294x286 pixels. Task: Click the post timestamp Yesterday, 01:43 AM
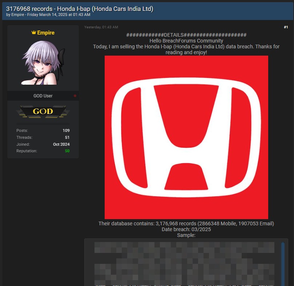coord(101,27)
